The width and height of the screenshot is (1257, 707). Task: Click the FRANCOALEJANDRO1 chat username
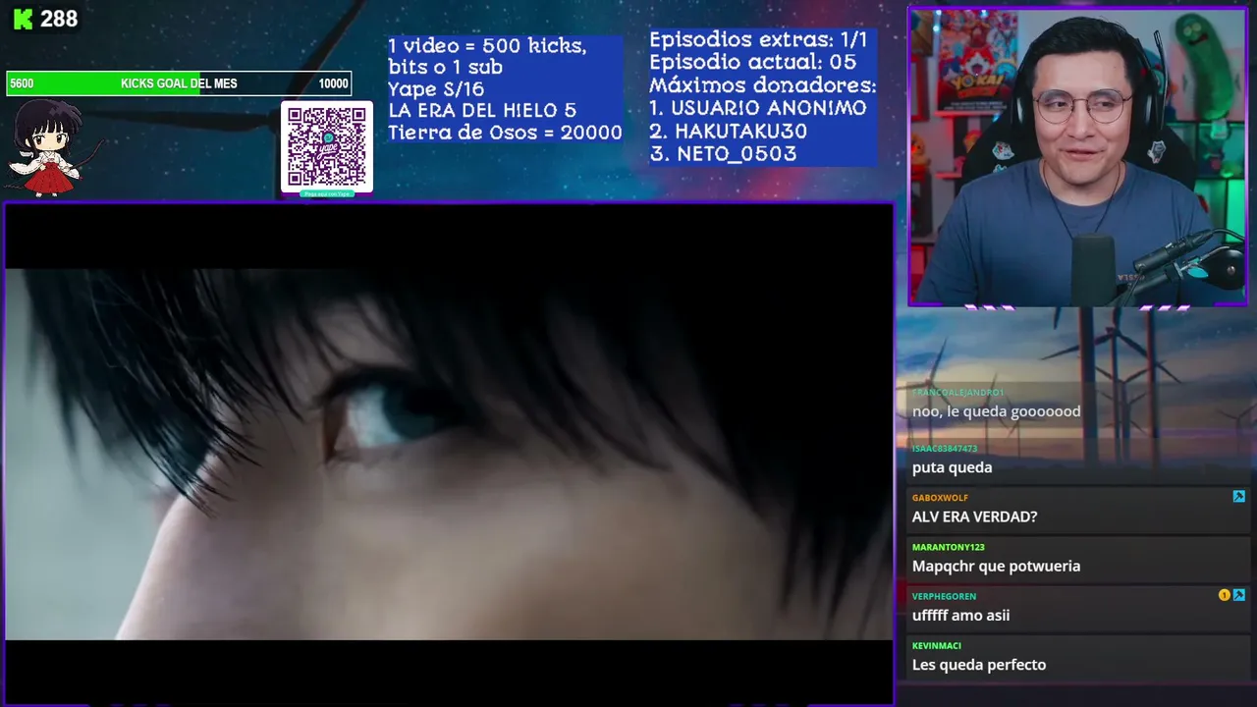pos(957,393)
